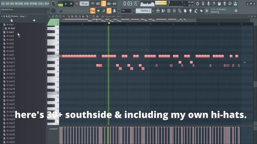Click the master pitch knob

53,11
